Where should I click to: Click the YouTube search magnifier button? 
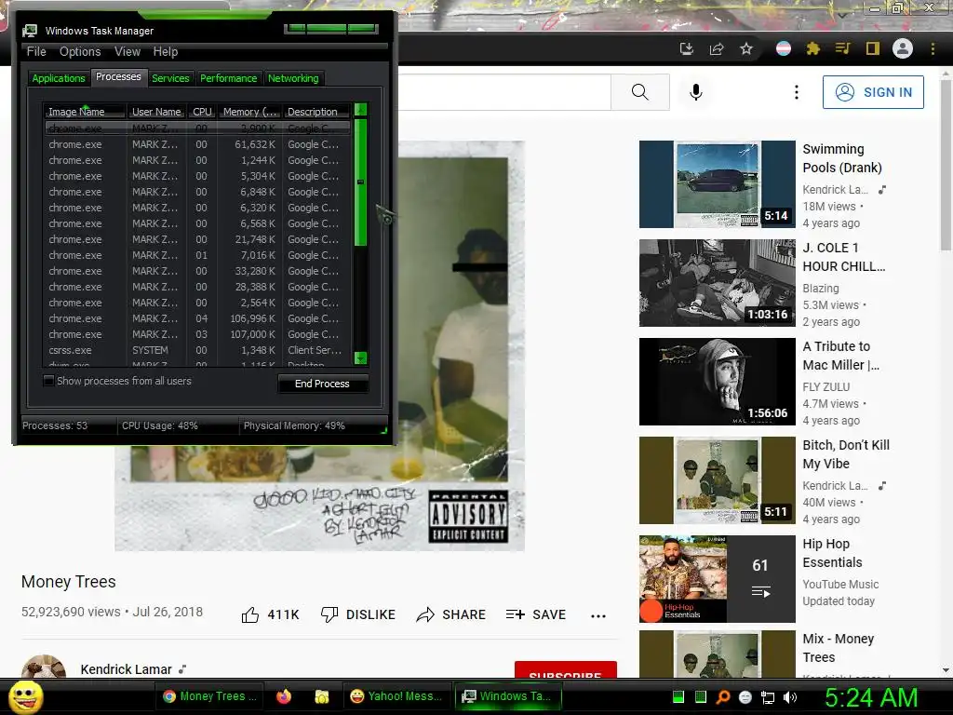[640, 92]
